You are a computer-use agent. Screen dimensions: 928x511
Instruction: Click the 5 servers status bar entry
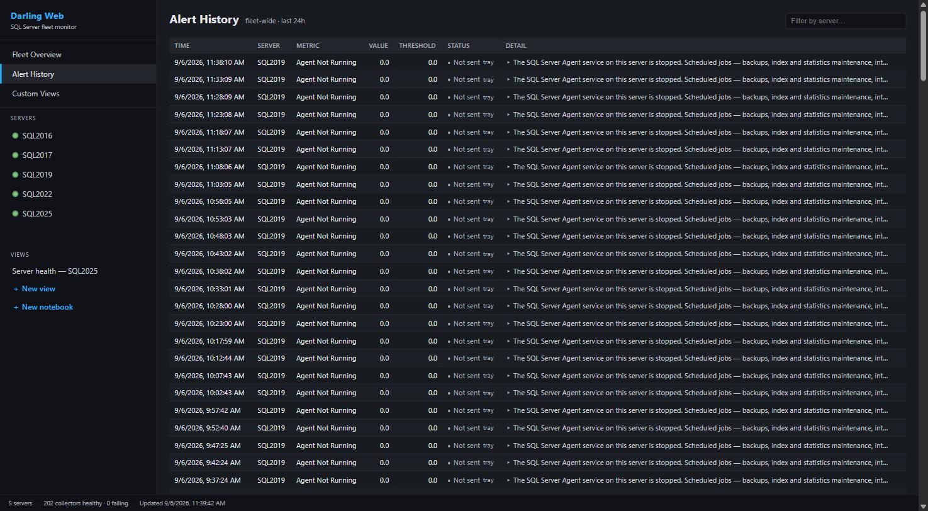point(20,503)
